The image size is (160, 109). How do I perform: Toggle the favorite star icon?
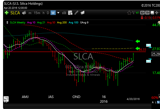click(x=129, y=13)
